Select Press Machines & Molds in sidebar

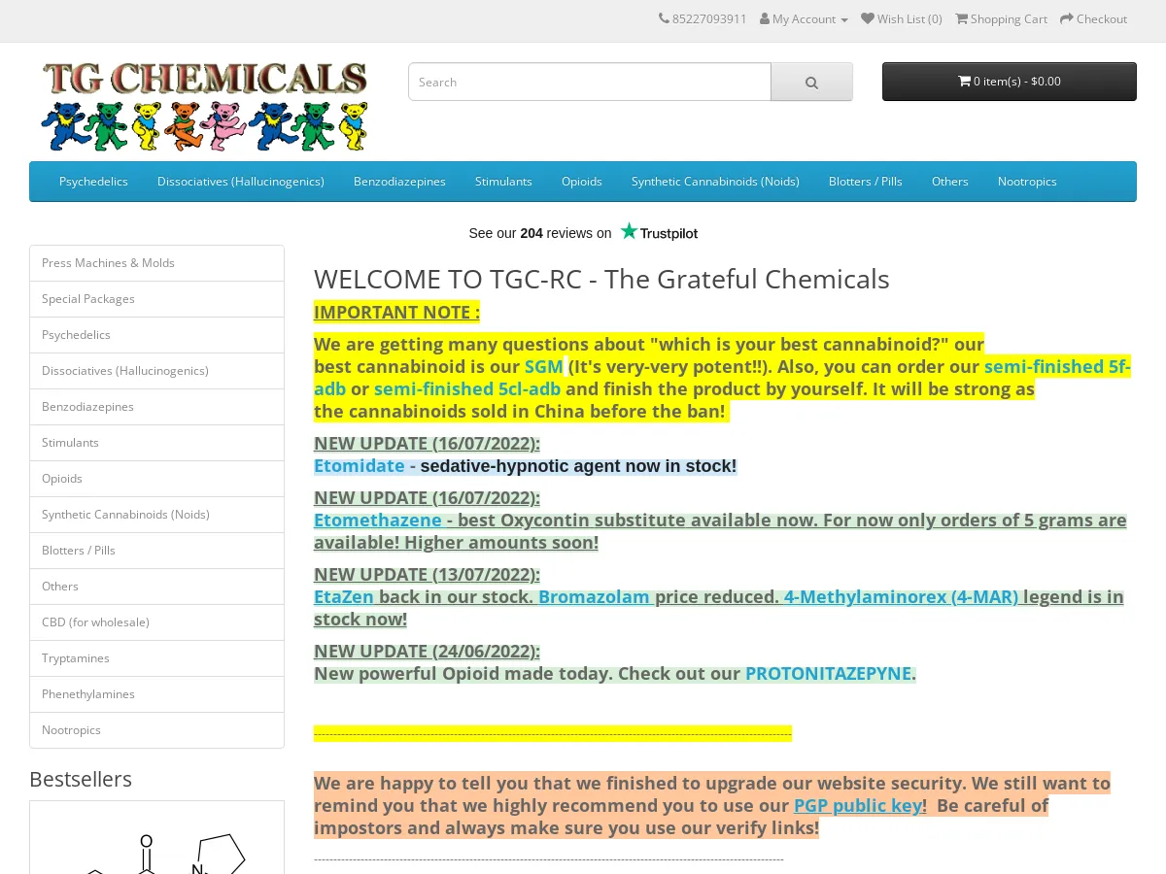(108, 262)
